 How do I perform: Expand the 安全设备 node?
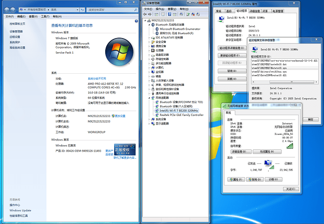point(149,42)
